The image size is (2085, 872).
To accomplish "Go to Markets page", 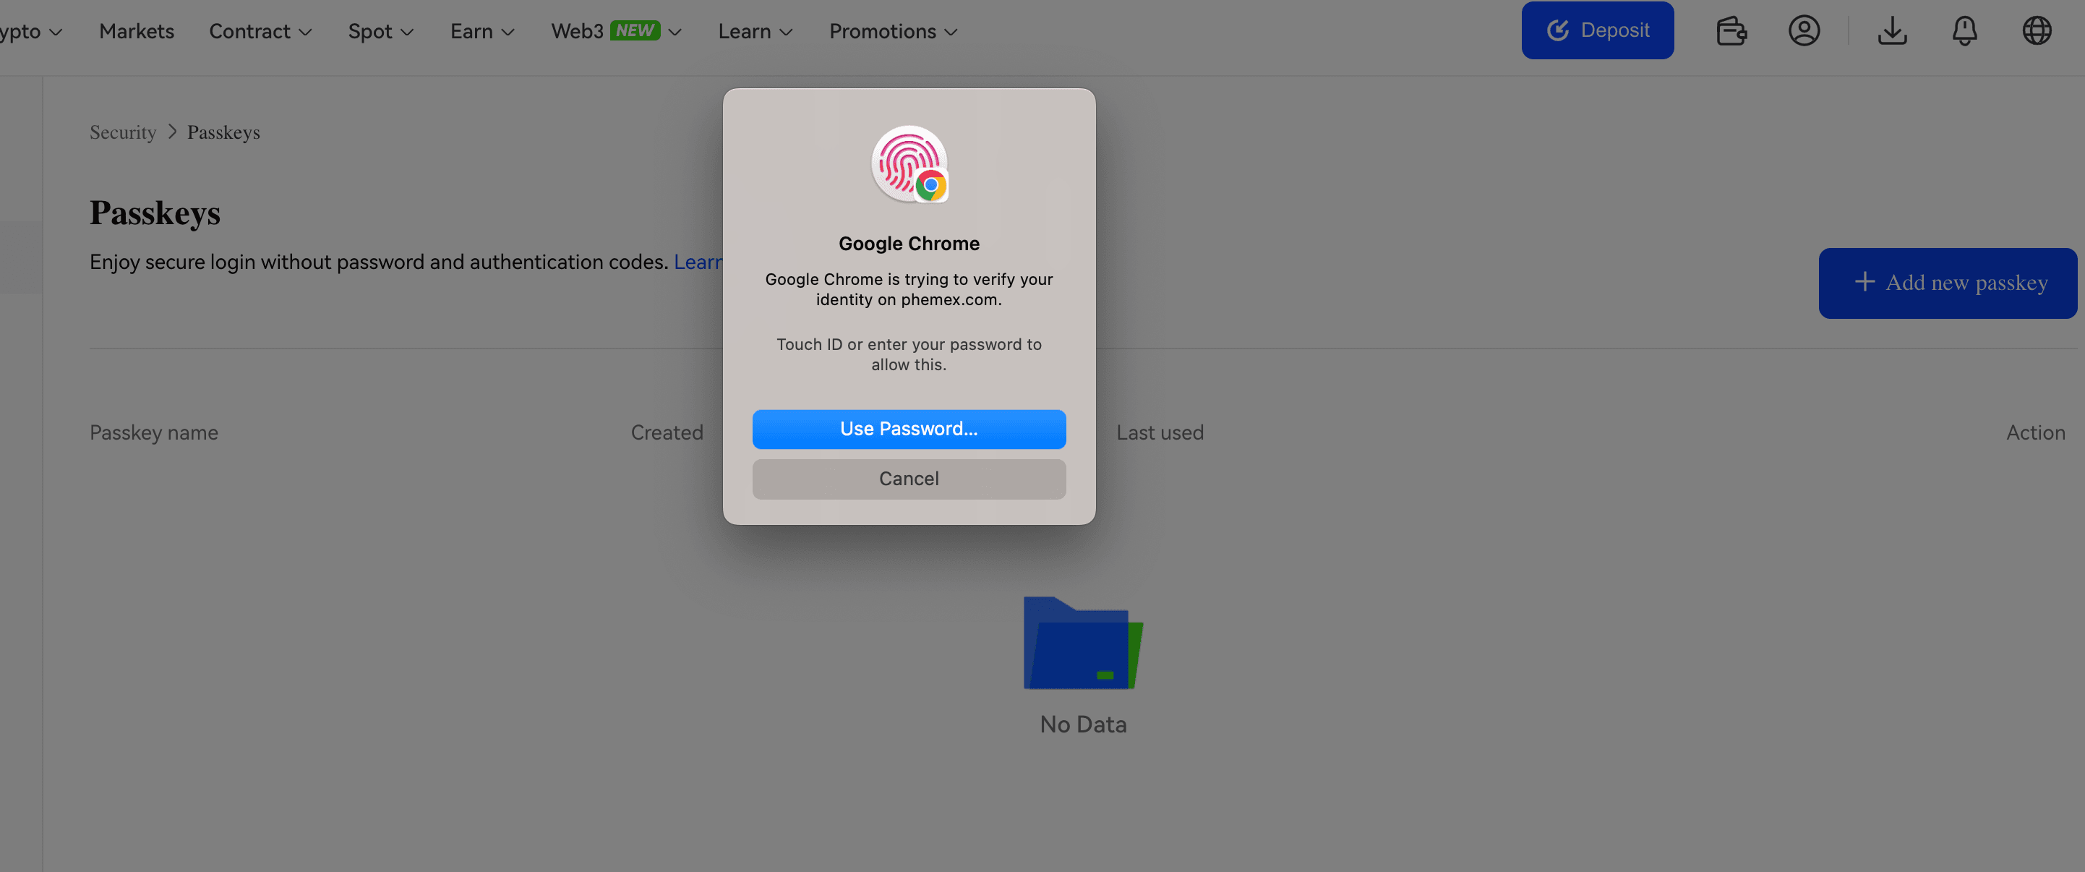I will pos(136,32).
